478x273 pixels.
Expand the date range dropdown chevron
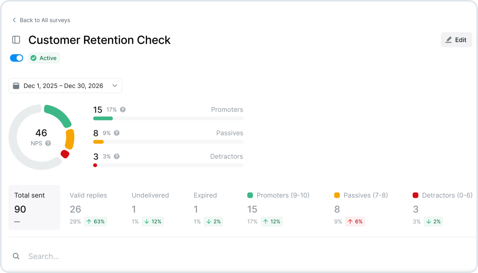click(x=115, y=86)
